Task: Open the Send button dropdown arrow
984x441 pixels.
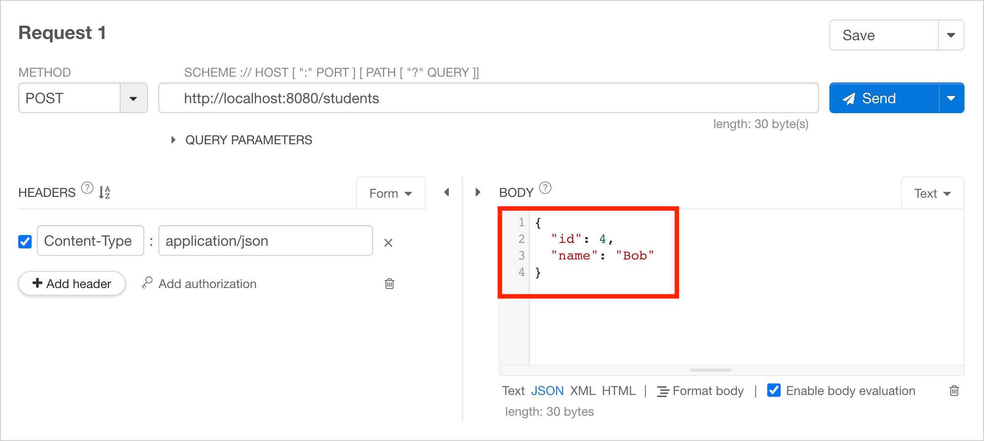Action: pyautogui.click(x=951, y=98)
